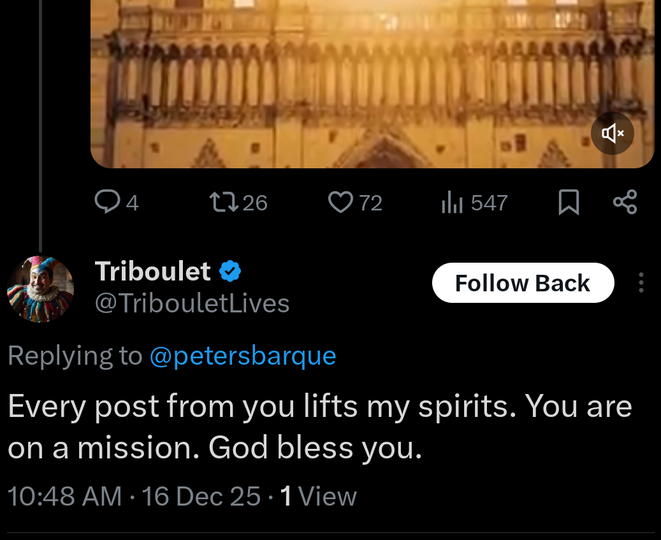Click the blue verified badge beside Triboulet
Screen dimensions: 661x540
pyautogui.click(x=230, y=272)
